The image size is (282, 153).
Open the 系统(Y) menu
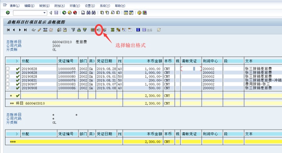coord(105,6)
